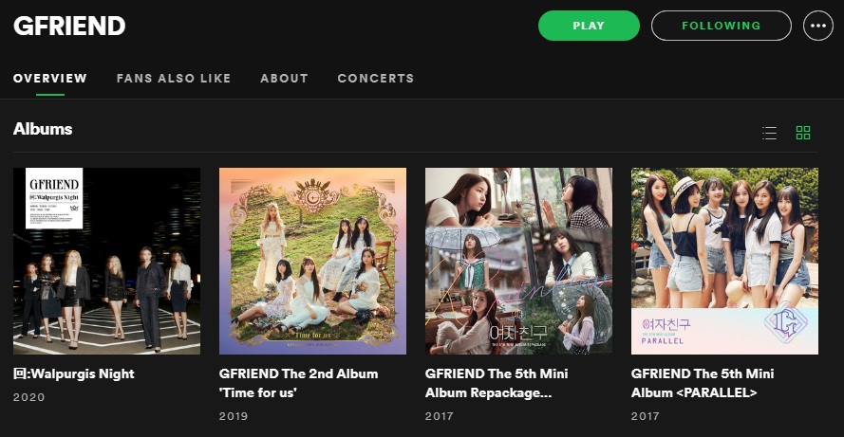Open the three-dots more options menu
The height and width of the screenshot is (437, 844).
(x=817, y=26)
